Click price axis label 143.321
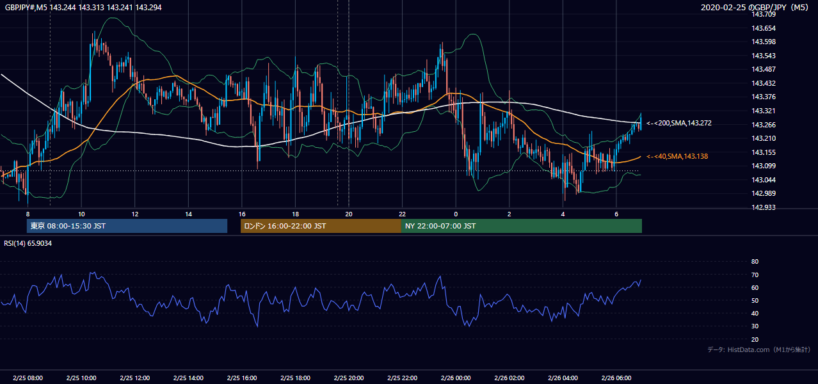The height and width of the screenshot is (384, 818). click(763, 111)
